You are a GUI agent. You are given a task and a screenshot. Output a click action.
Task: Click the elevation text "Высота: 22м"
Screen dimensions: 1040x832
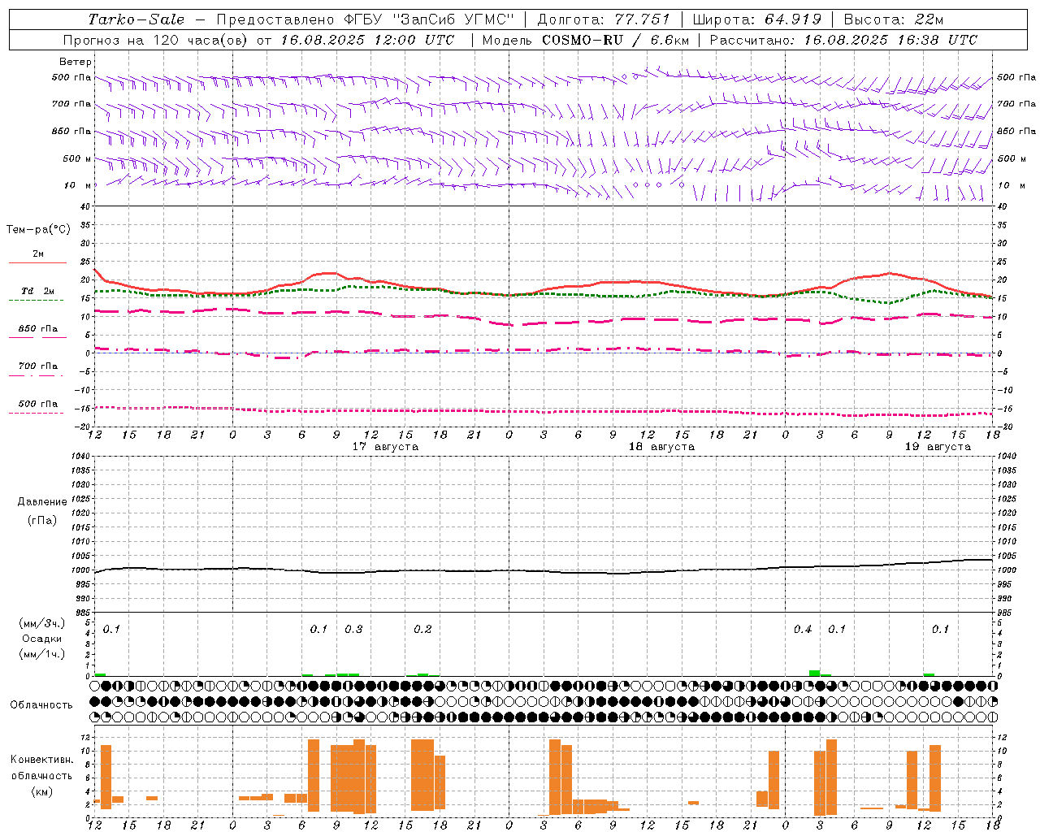[894, 19]
